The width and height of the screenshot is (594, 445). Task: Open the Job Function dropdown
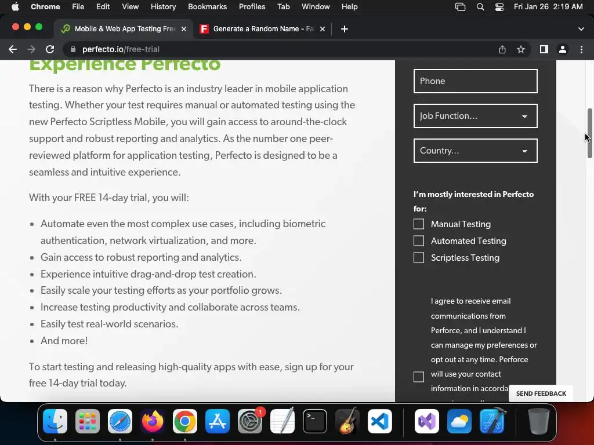click(x=476, y=116)
